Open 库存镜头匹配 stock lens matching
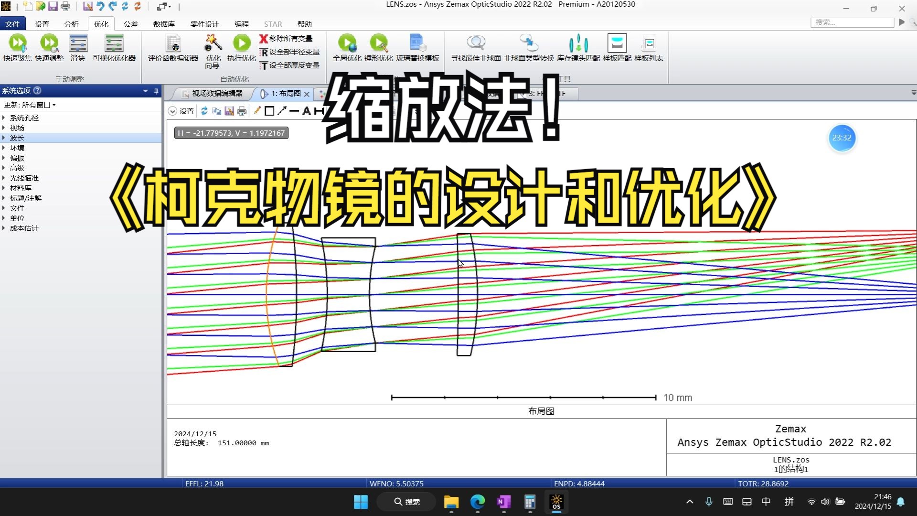917x516 pixels. coord(578,43)
